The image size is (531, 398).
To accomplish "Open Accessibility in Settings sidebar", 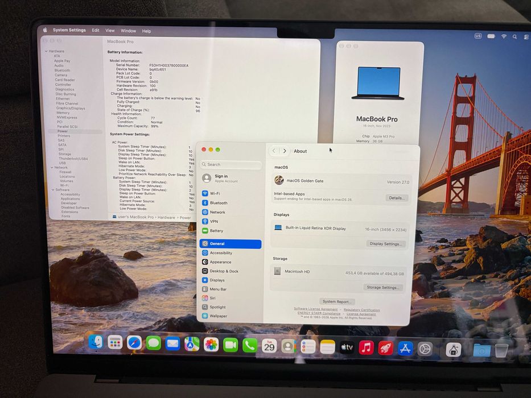I will point(230,253).
